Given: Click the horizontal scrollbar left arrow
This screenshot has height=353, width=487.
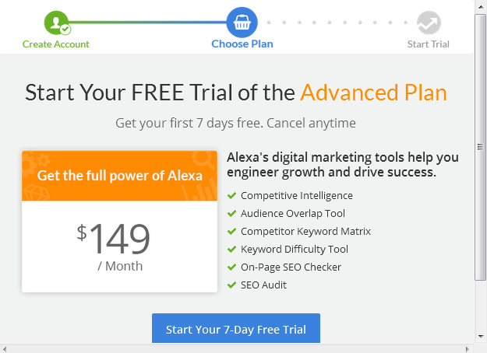Looking at the screenshot, I should click(x=6, y=347).
